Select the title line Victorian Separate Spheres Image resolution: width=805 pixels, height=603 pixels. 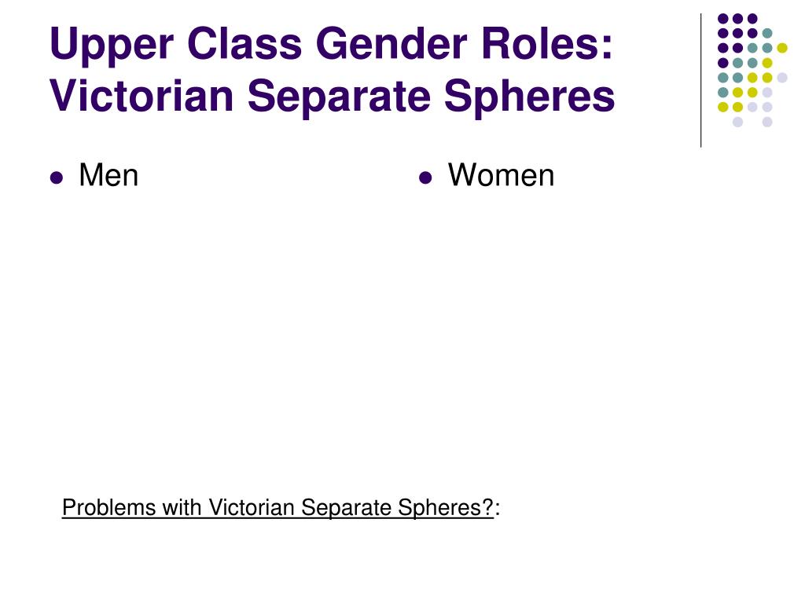(333, 97)
